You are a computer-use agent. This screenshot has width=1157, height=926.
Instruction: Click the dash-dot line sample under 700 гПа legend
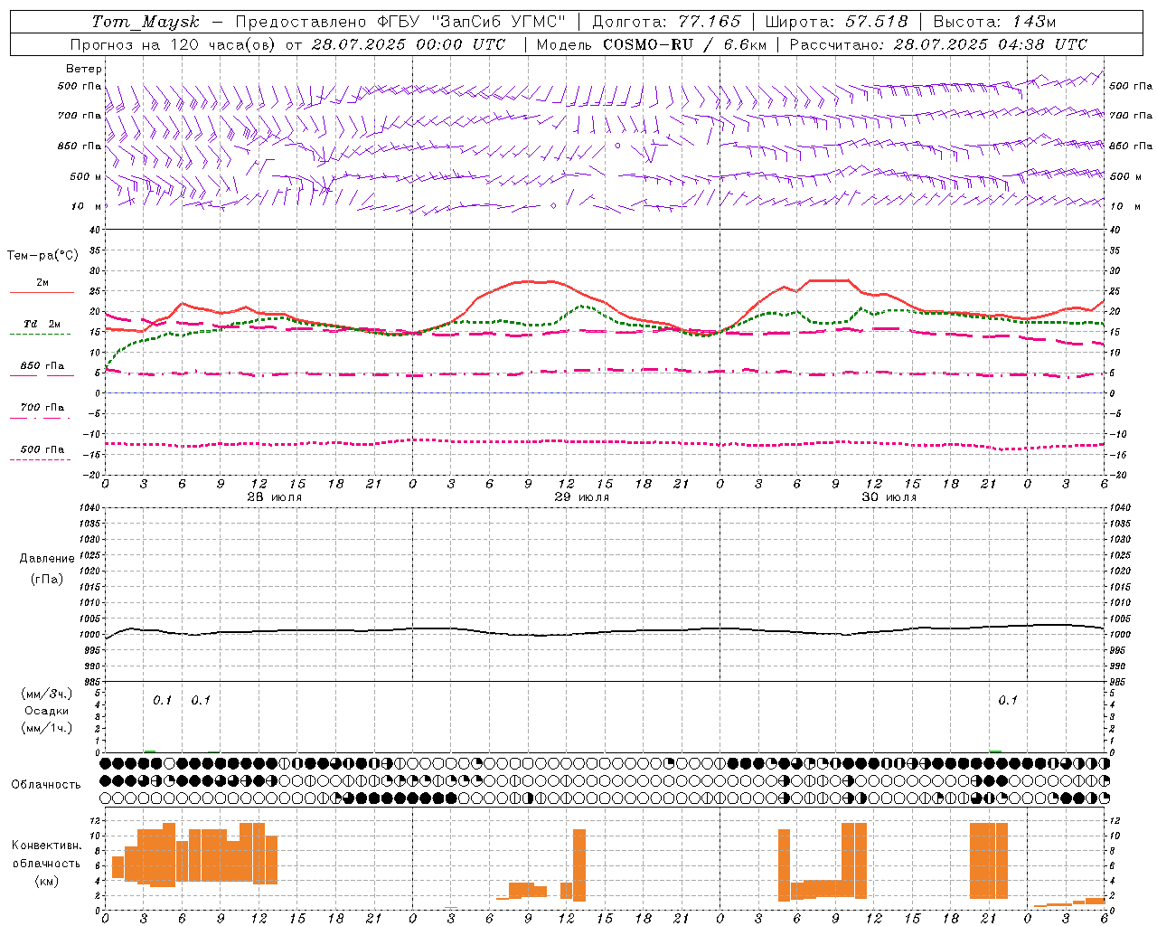(x=40, y=418)
